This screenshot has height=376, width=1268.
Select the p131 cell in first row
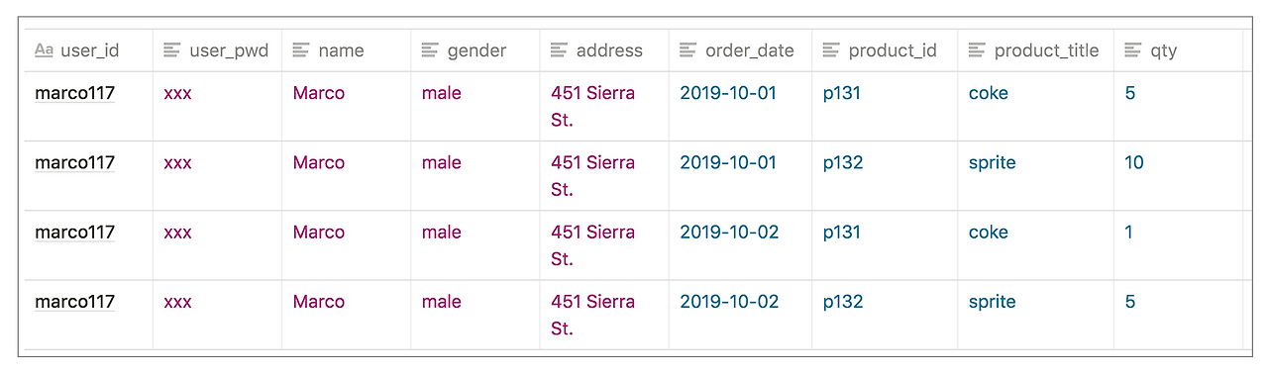click(885, 107)
